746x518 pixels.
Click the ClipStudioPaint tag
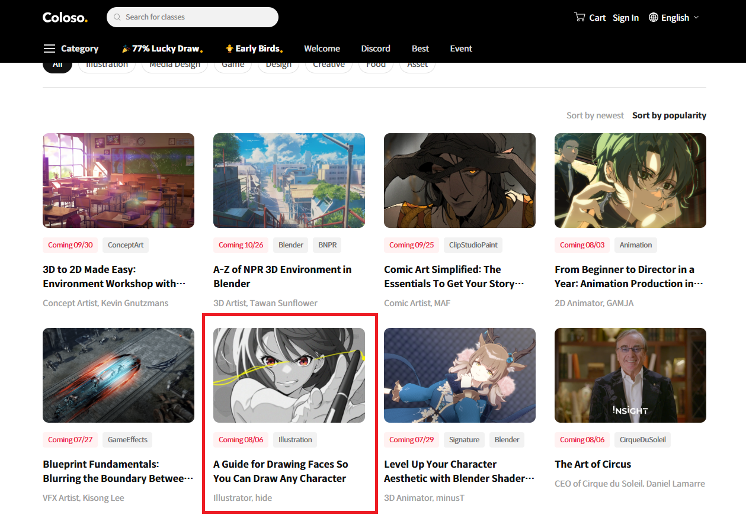473,245
